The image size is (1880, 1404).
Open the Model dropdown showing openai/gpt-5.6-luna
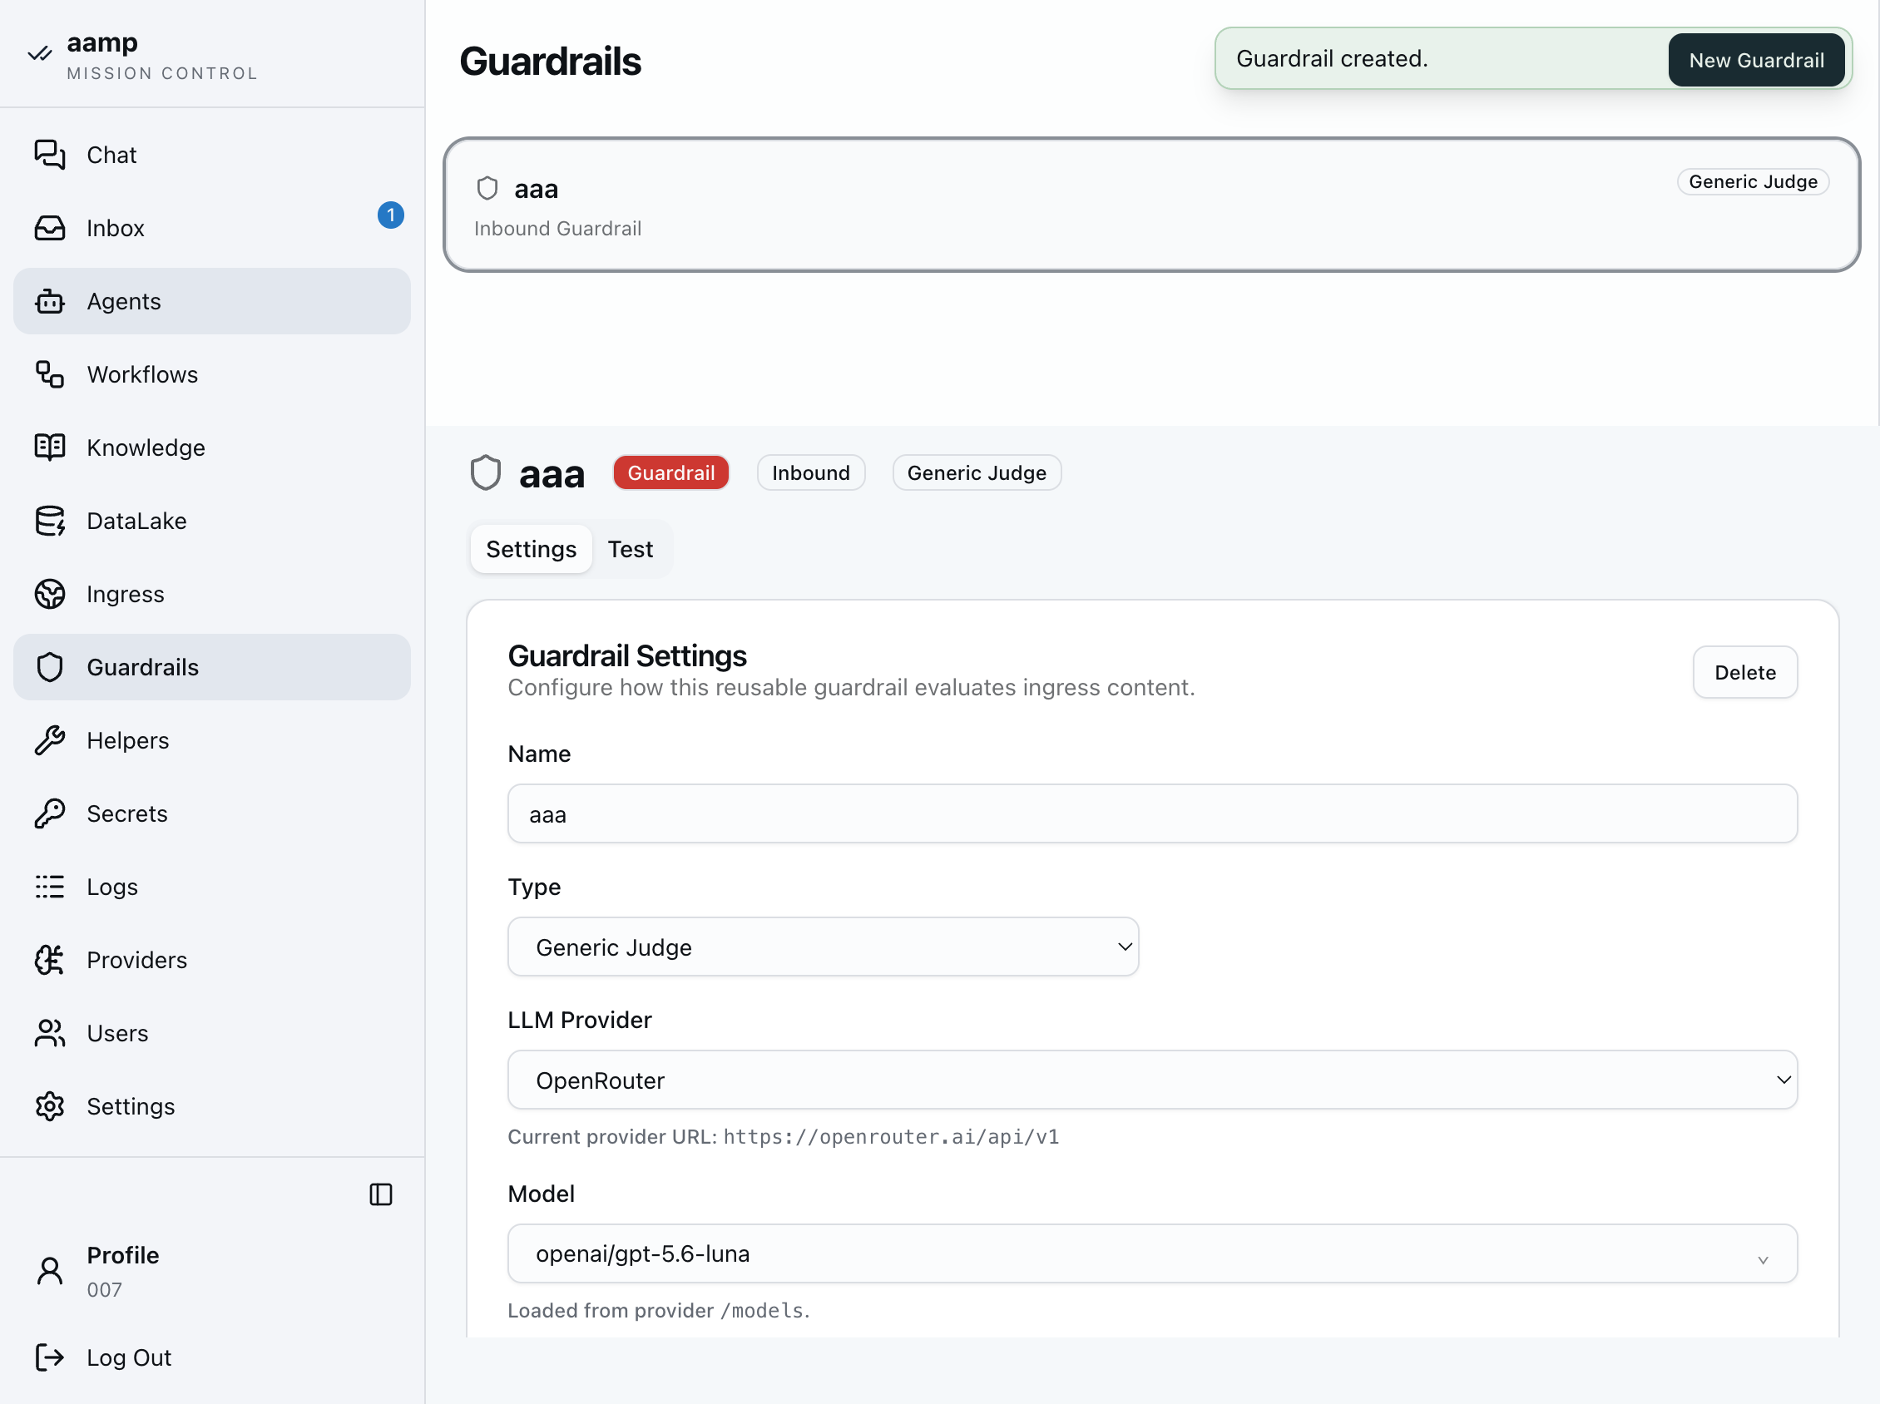(1151, 1253)
